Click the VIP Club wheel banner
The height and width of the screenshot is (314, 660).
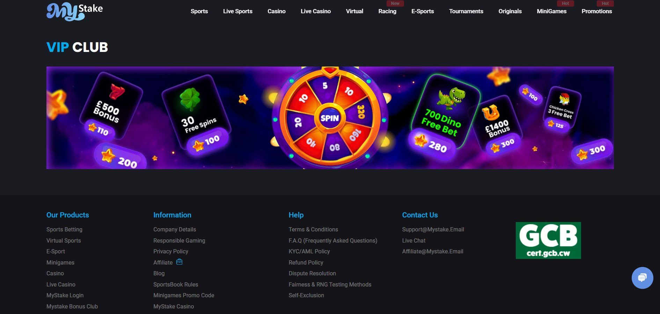330,118
